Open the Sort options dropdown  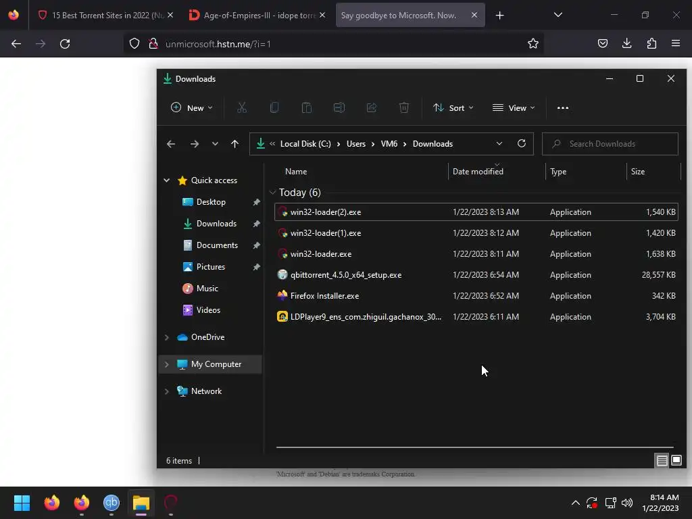(x=453, y=107)
